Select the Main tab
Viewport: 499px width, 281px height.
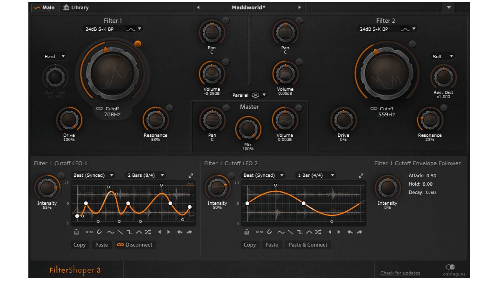44,7
